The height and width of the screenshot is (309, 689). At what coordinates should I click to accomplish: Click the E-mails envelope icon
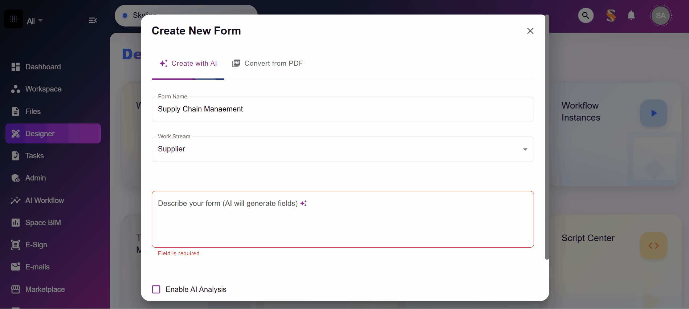click(16, 267)
